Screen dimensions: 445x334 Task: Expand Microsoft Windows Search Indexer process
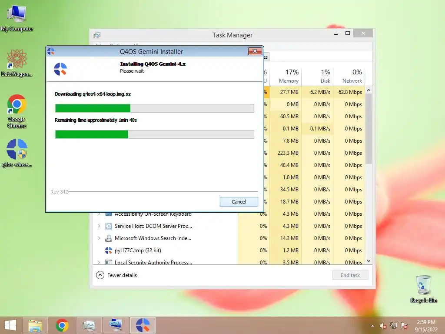pyautogui.click(x=99, y=238)
